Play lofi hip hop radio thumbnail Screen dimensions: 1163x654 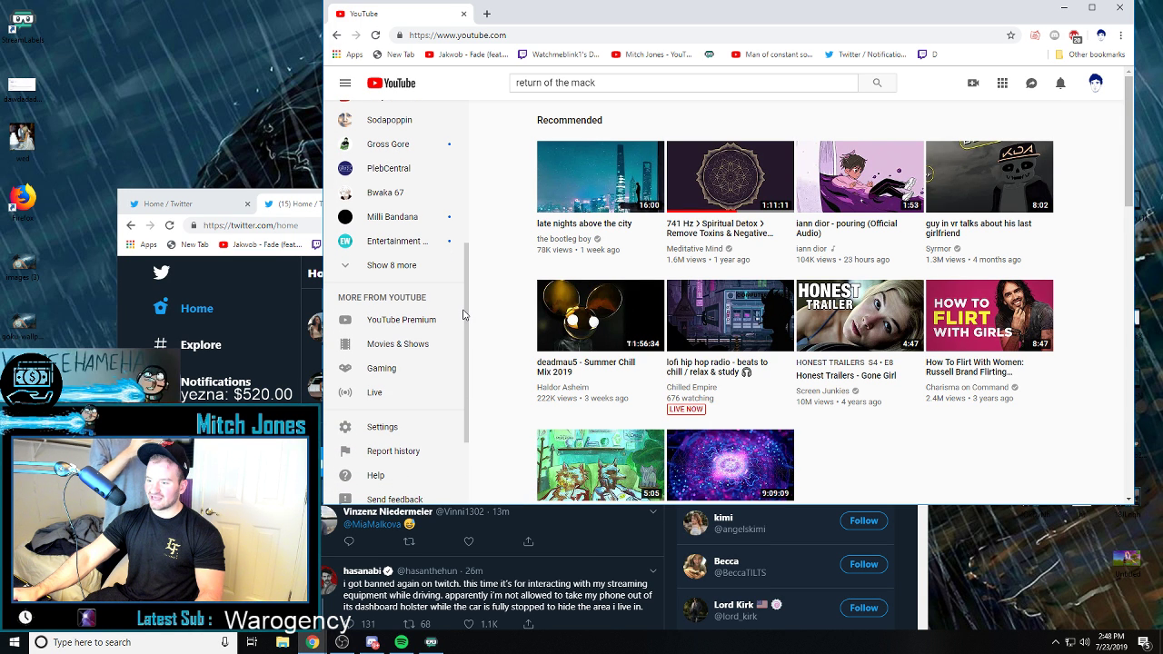point(731,315)
